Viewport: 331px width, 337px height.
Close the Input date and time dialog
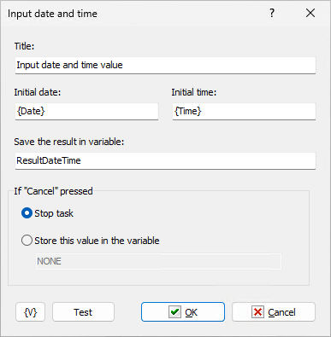pos(310,13)
